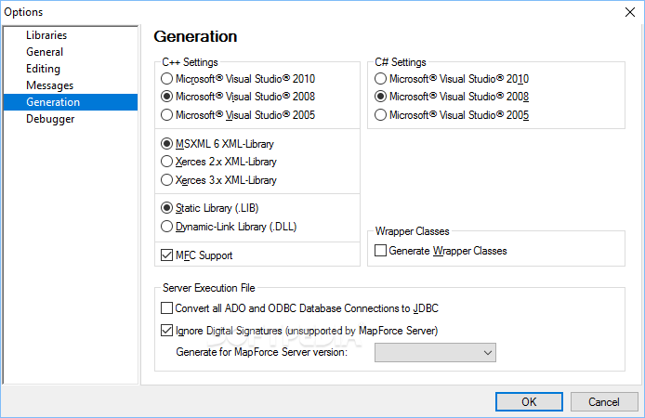
Task: Click the Cancel button
Action: 604,401
